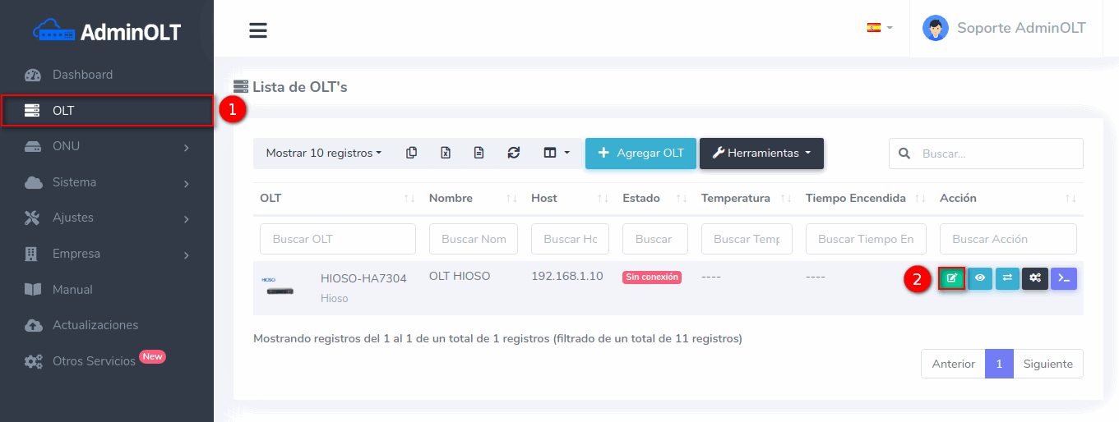Click the swap arrows action icon
This screenshot has height=422, width=1119.
click(1007, 278)
